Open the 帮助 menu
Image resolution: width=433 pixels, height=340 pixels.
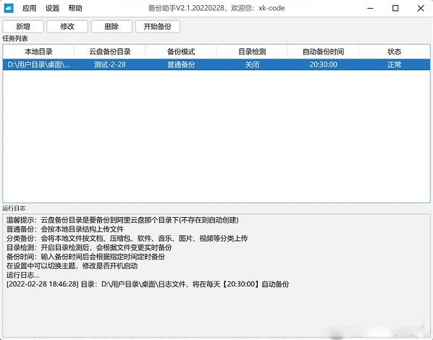[75, 8]
